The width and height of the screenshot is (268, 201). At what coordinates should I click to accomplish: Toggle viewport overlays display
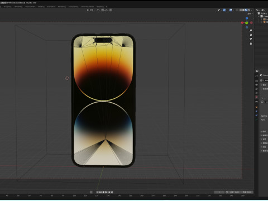231,10
